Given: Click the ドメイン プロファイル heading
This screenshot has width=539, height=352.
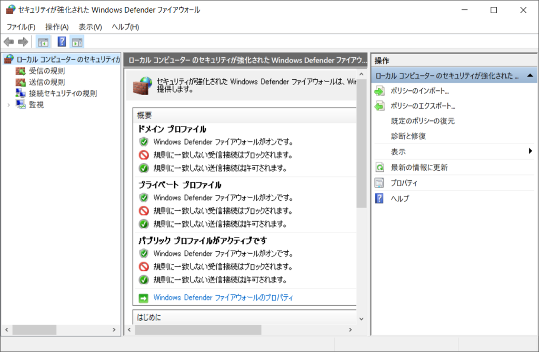Looking at the screenshot, I should [172, 129].
